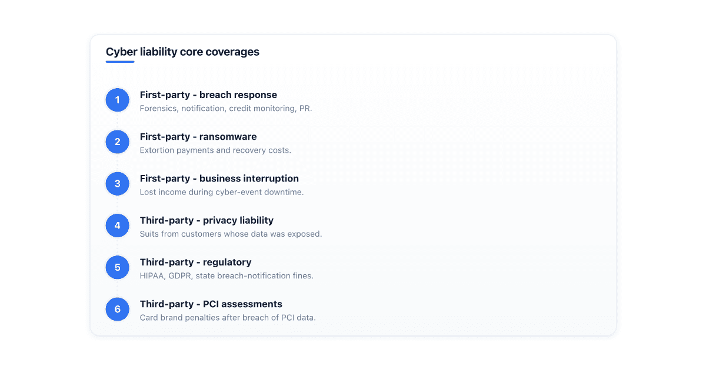Click the Cyber liability core coverages heading
The width and height of the screenshot is (706, 370).
182,52
